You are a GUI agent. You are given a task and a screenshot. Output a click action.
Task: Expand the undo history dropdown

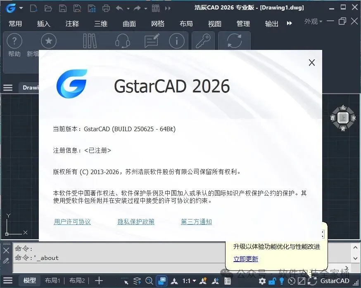pos(128,9)
